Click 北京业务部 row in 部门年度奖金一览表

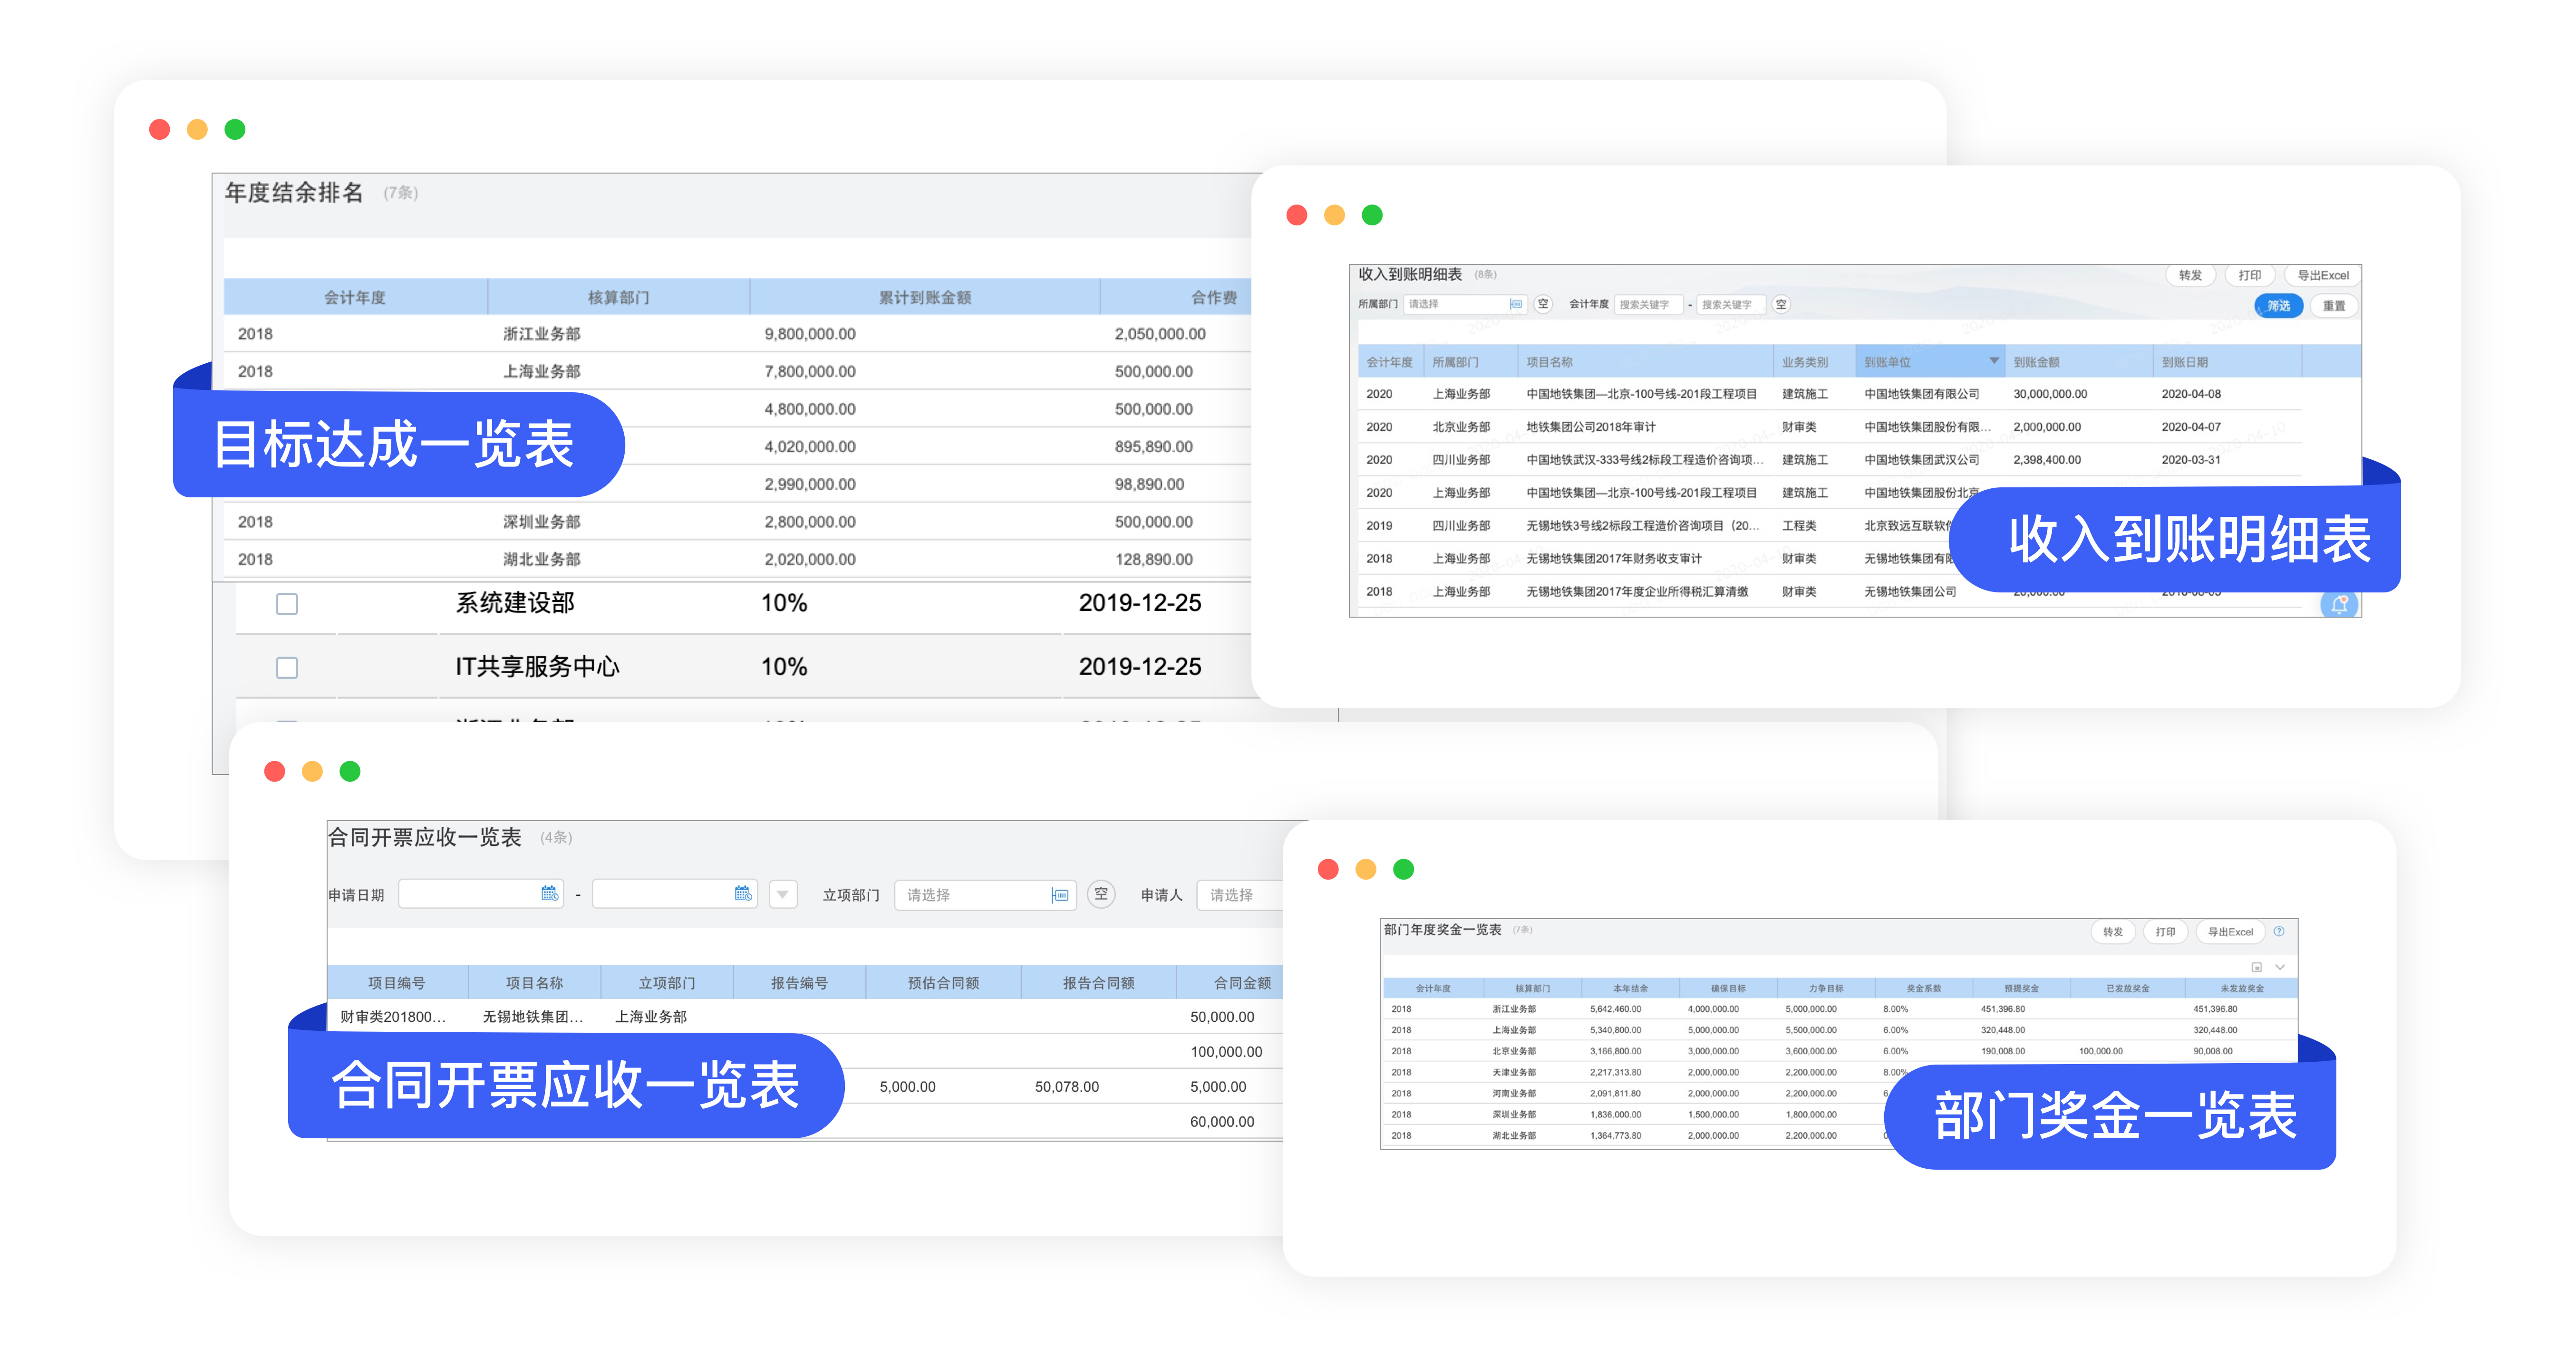[x=1839, y=1051]
